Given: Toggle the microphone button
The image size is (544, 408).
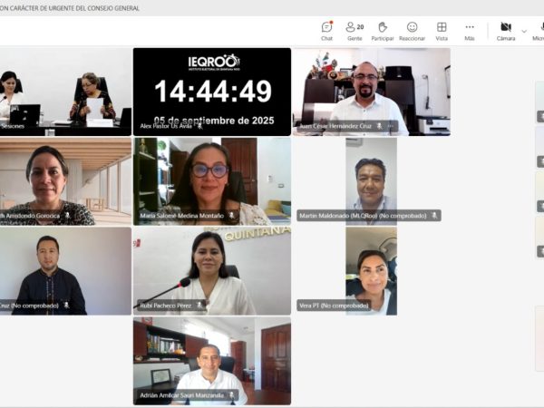Looking at the screenshot, I should click(x=538, y=31).
